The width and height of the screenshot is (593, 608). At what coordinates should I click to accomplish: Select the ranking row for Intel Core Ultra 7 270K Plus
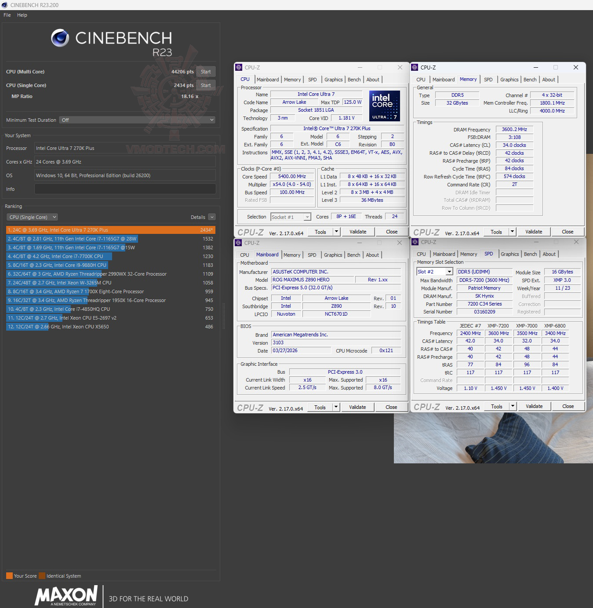pyautogui.click(x=111, y=230)
